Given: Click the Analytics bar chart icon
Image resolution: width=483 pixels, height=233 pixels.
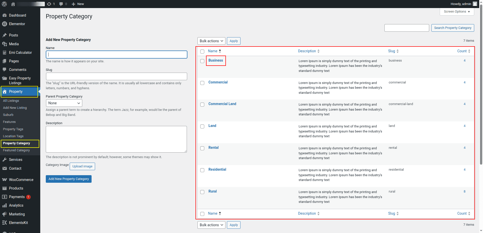Looking at the screenshot, I should [x=4, y=205].
